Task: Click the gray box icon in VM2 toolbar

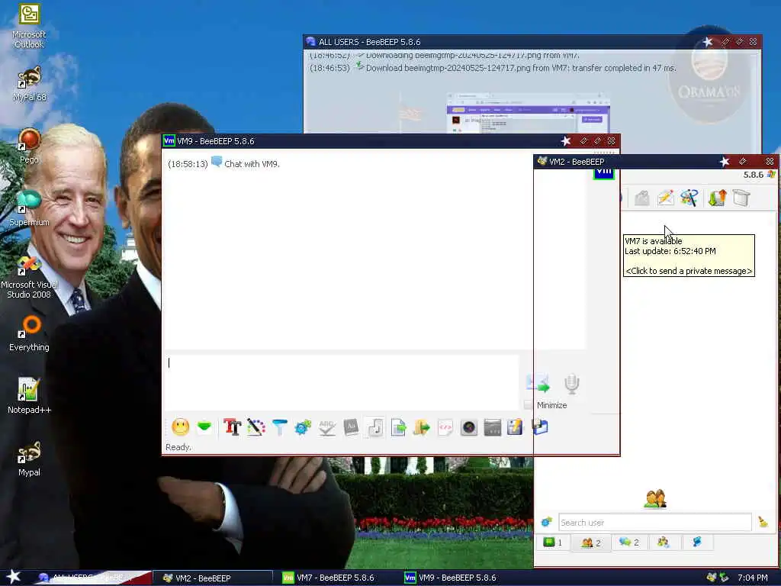Action: tap(741, 198)
